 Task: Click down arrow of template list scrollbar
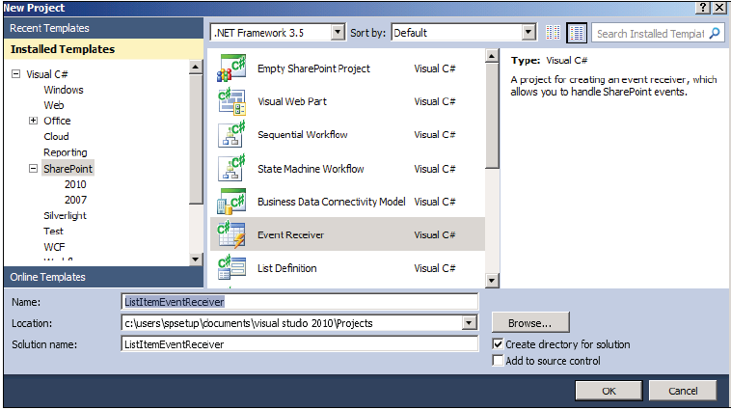492,281
